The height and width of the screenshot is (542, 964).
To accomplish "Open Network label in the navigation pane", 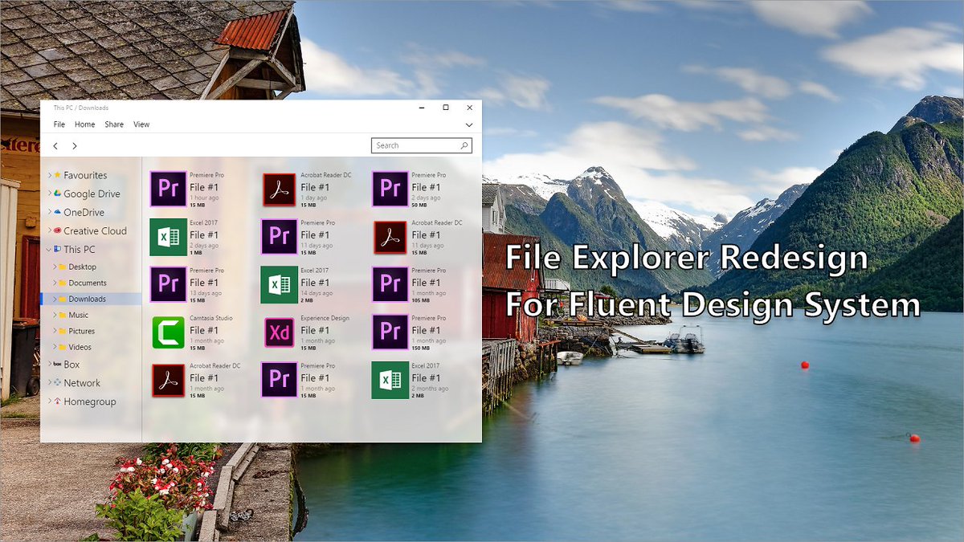I will click(x=82, y=383).
